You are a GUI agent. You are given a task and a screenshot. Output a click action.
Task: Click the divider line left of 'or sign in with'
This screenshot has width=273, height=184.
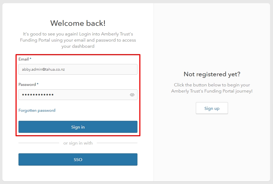click(39, 143)
